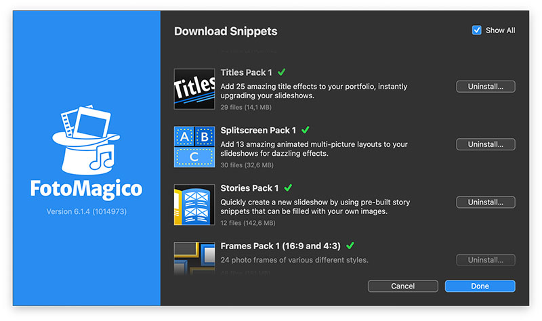Click "Quickly create a new slideshow" description

[315, 207]
